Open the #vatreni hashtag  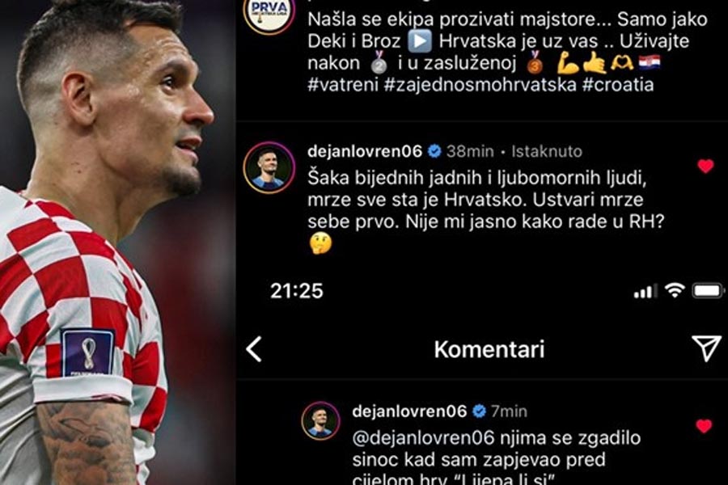click(343, 84)
